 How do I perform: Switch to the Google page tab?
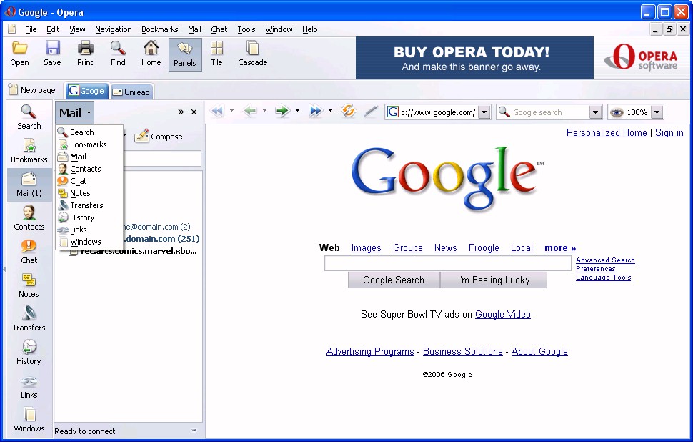tap(87, 91)
